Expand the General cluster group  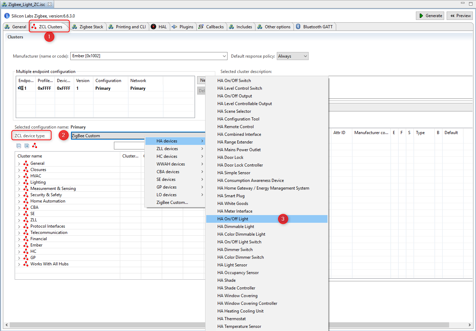19,163
